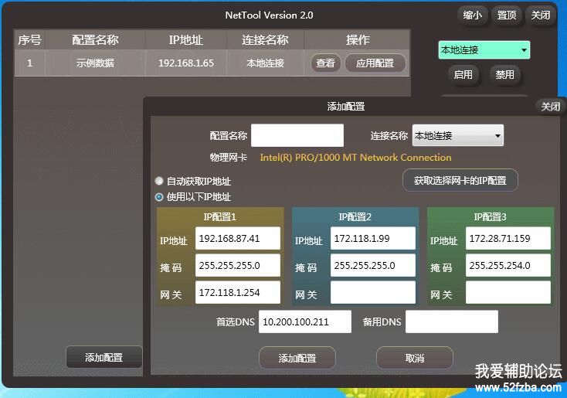The height and width of the screenshot is (398, 567).
Task: Click the 查看 button for 示例数据
Action: (325, 63)
